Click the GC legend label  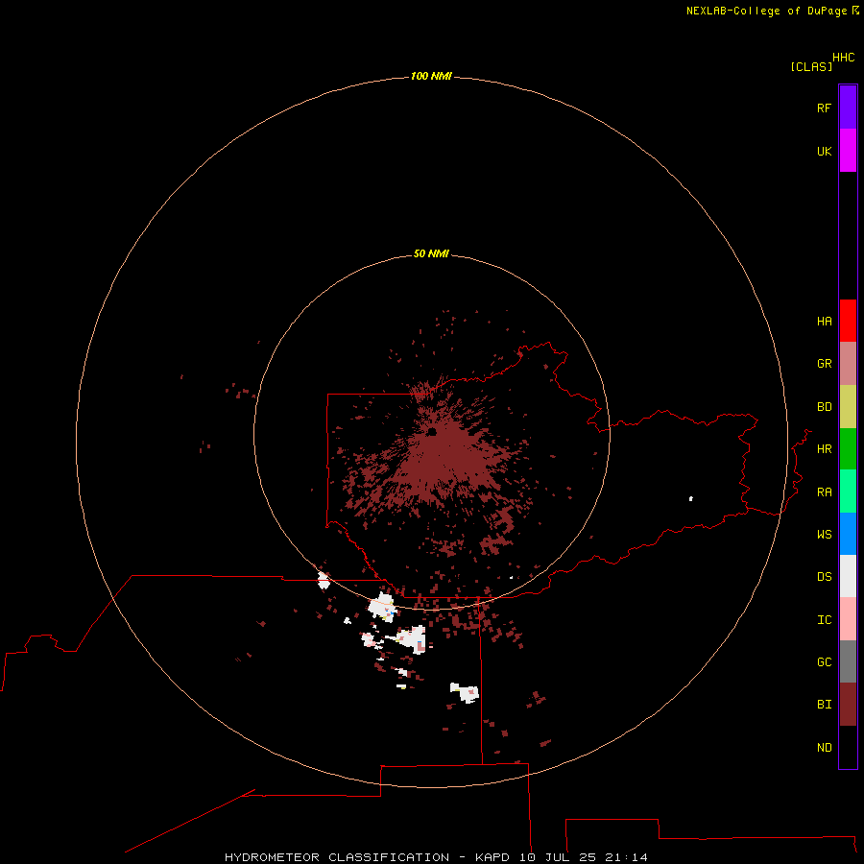click(x=824, y=662)
